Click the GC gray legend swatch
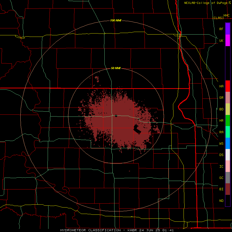 point(228,178)
